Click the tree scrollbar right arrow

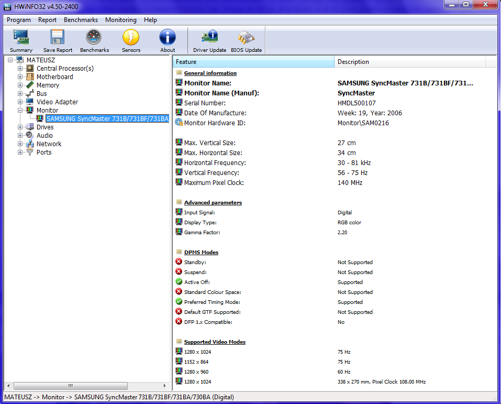(x=164, y=386)
